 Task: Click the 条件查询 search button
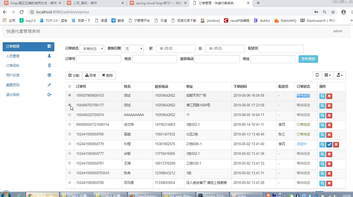[x=308, y=59]
